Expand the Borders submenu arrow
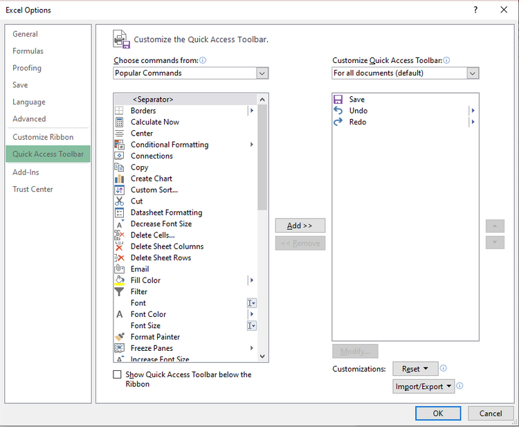This screenshot has width=519, height=427. (252, 111)
